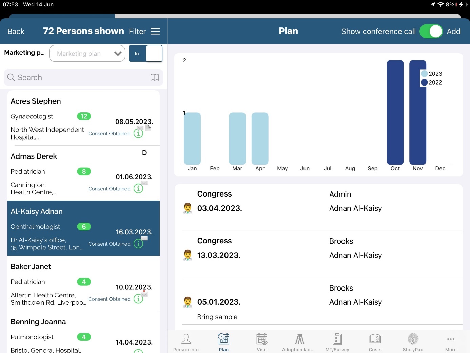Open the Visit calendar icon
The height and width of the screenshot is (353, 470).
pos(261,339)
